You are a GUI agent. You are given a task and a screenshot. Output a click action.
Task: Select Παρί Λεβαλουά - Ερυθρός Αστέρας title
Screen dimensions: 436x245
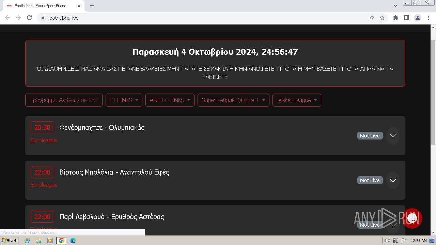click(x=112, y=217)
